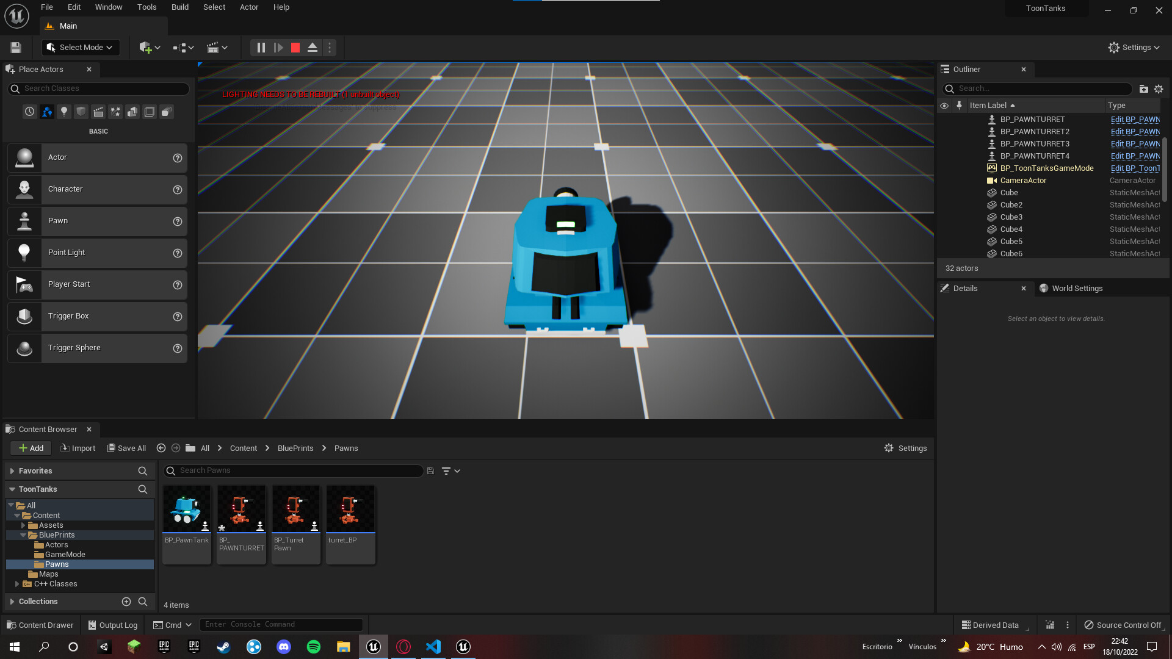Screen dimensions: 1172x659
Task: Open the Content Browser filter options
Action: 450,471
